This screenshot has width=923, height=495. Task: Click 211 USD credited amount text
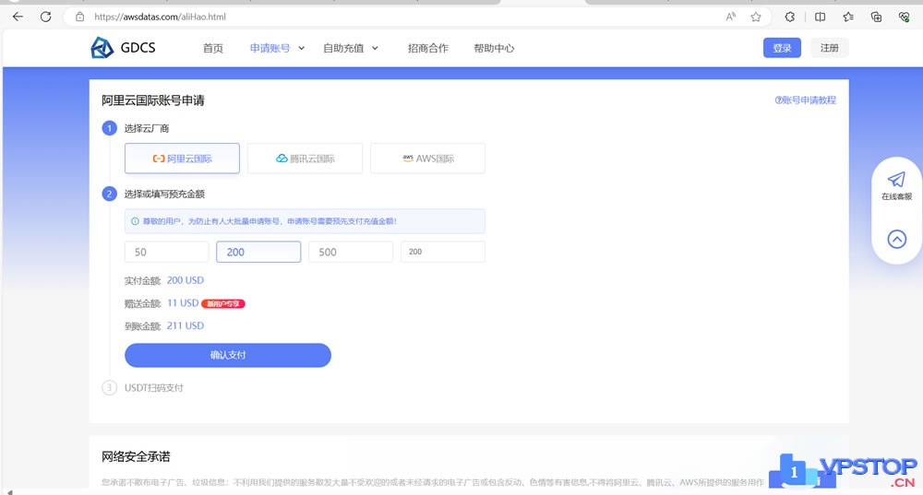tap(186, 325)
